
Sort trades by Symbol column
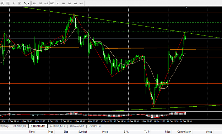coord(82,132)
